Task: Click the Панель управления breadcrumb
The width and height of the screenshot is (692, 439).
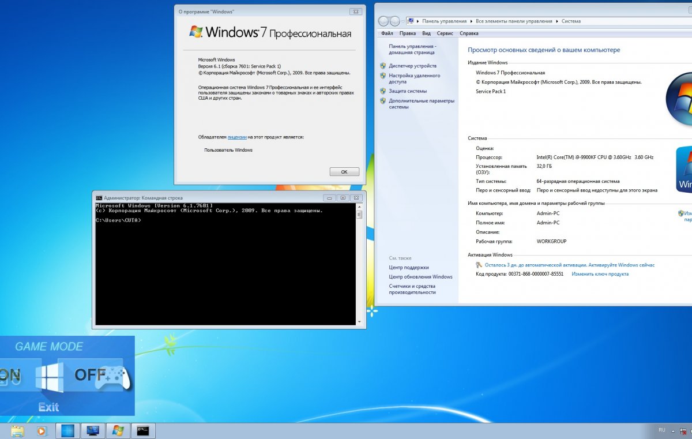Action: point(443,21)
